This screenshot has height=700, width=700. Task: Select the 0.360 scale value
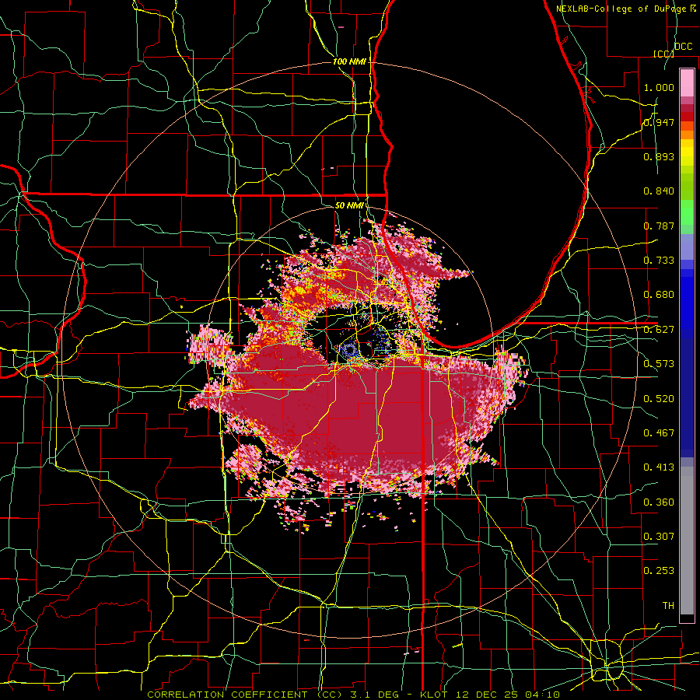tap(659, 502)
